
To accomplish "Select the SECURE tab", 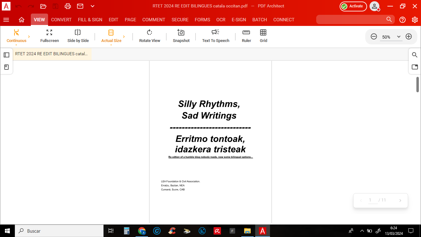I will tap(180, 20).
